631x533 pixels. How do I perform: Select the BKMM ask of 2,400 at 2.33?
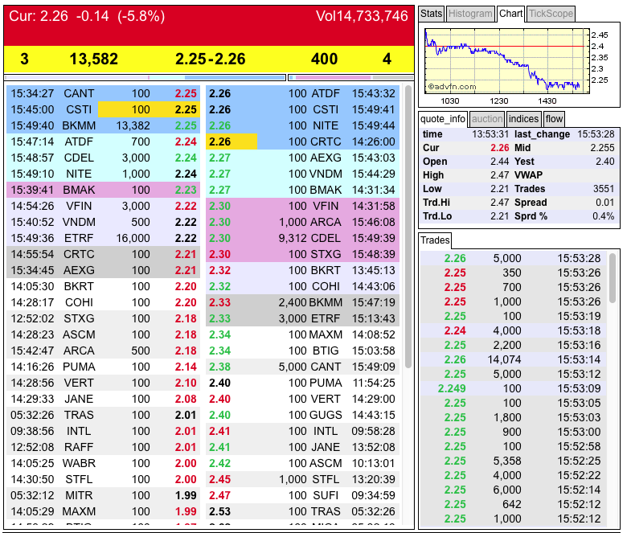pyautogui.click(x=302, y=302)
